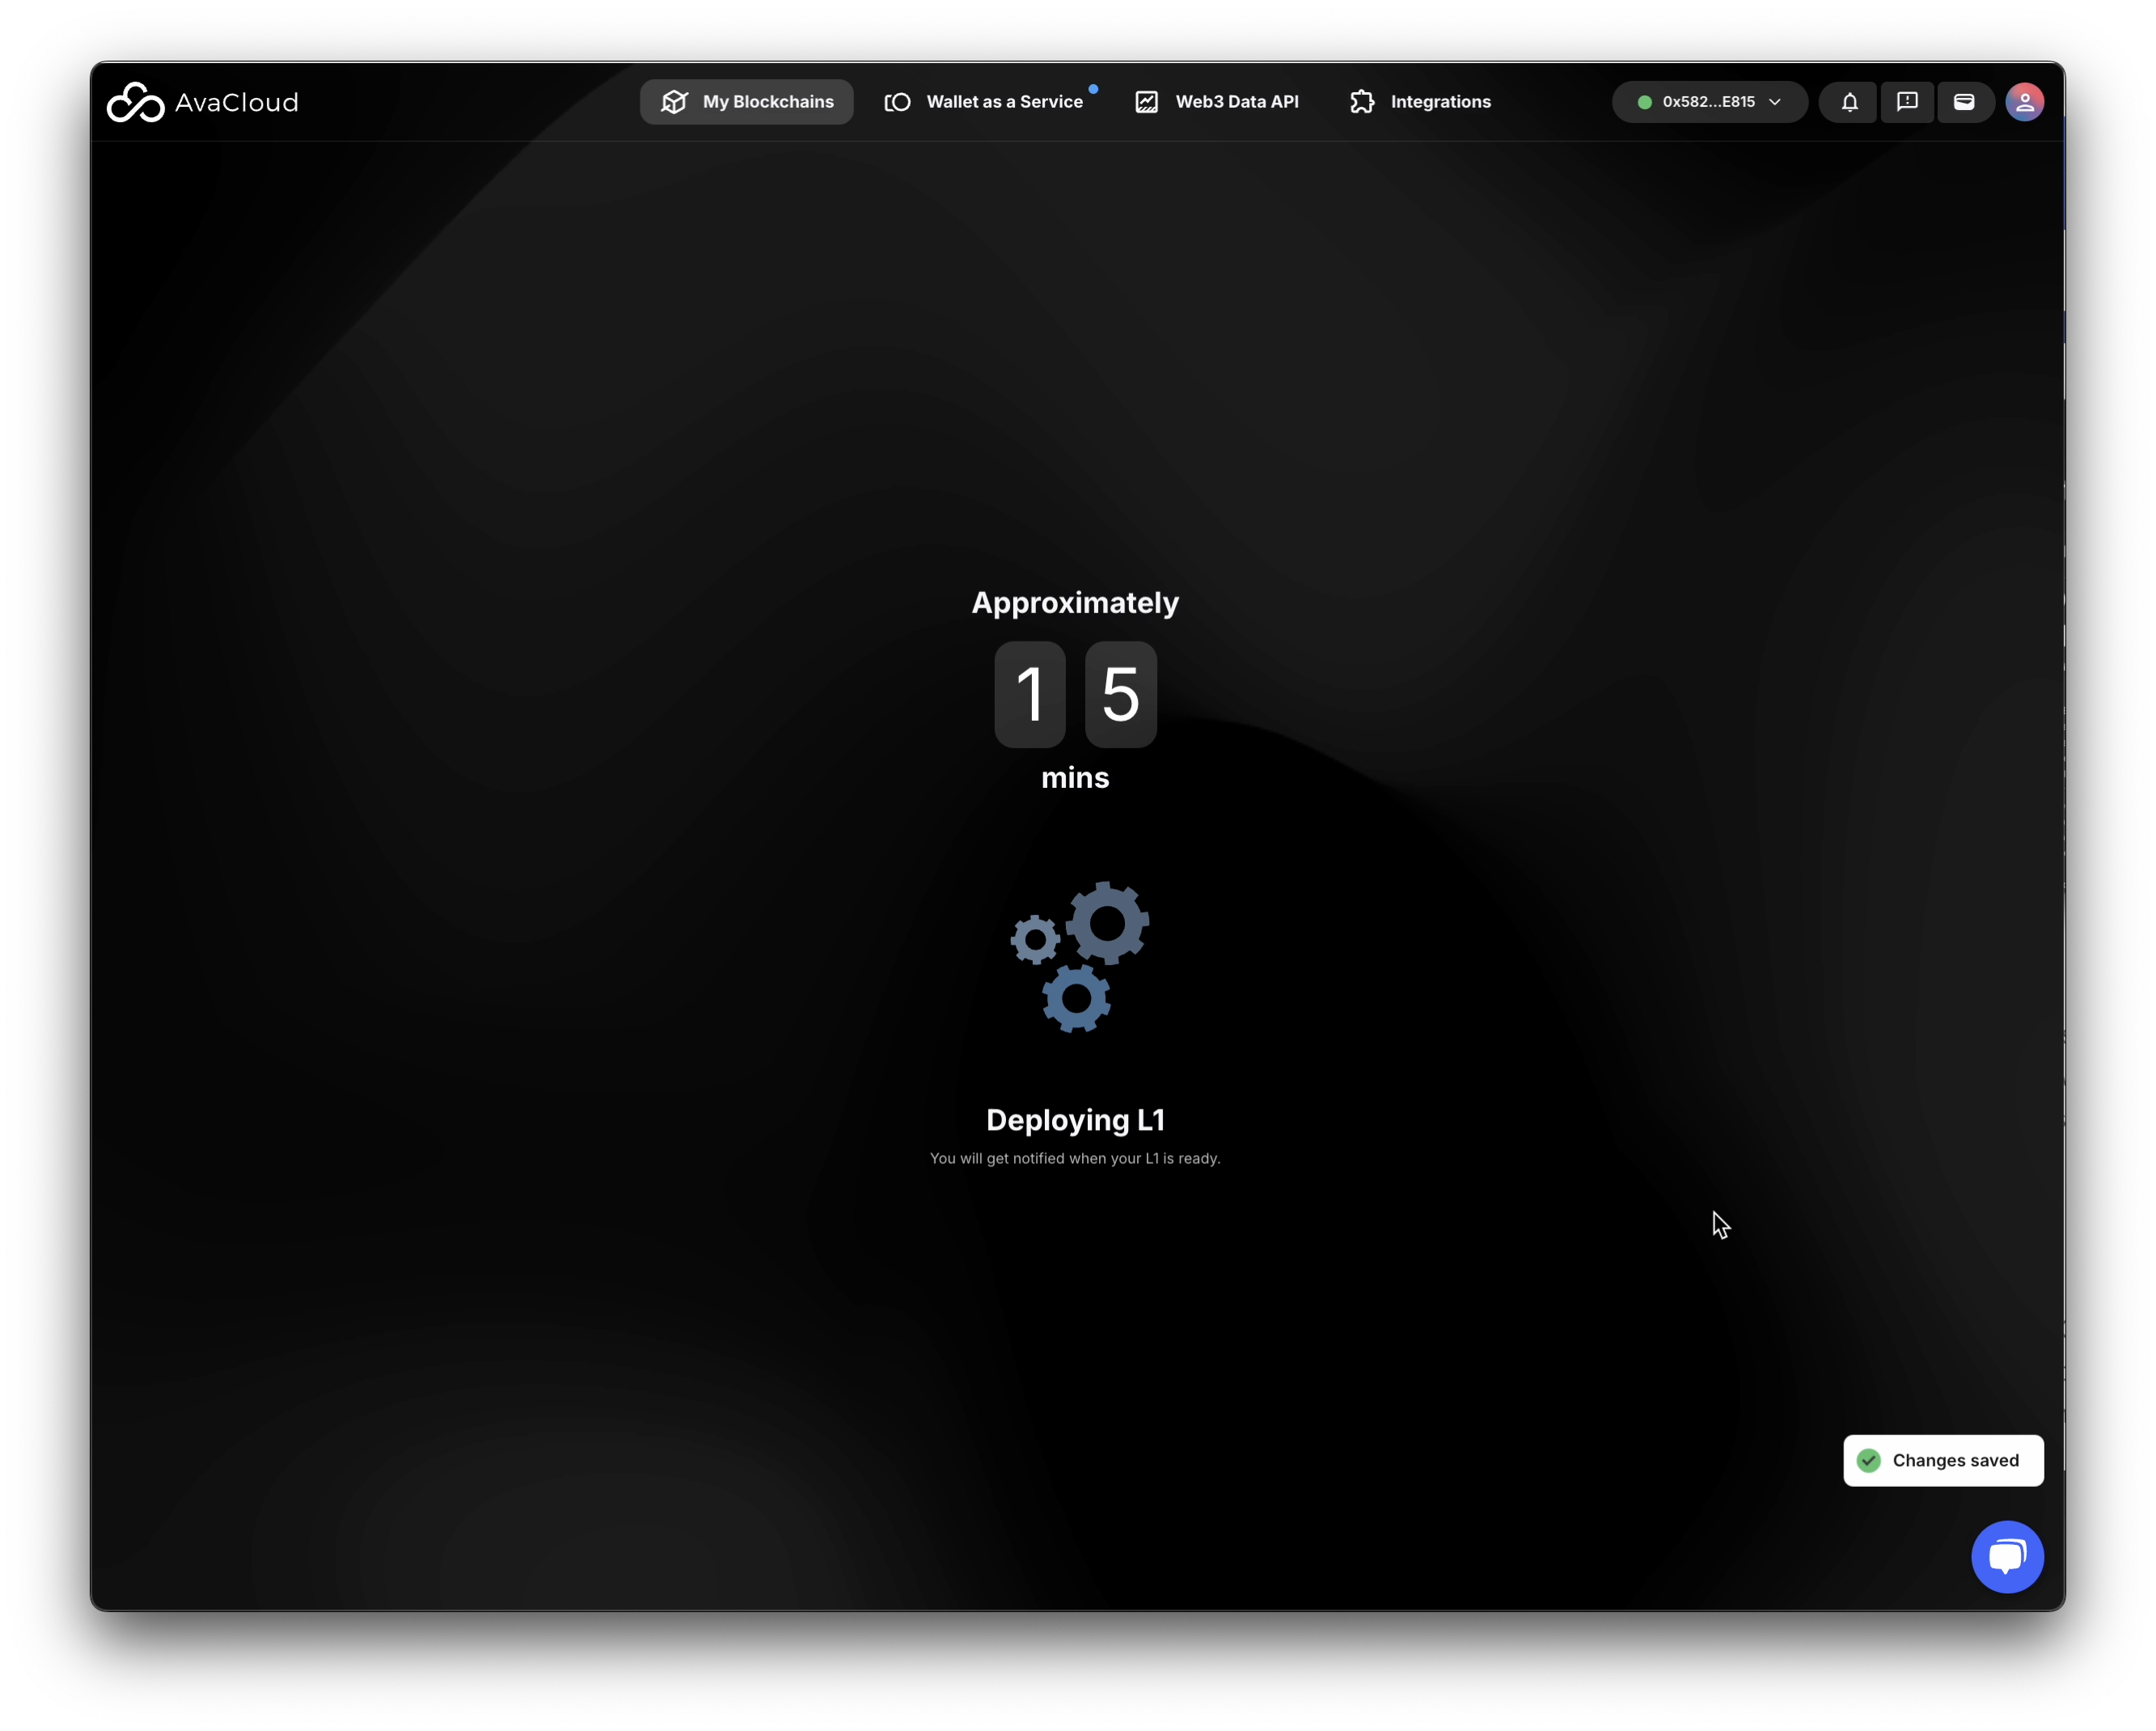Open the notifications bell
This screenshot has height=1731, width=2156.
click(x=1849, y=102)
